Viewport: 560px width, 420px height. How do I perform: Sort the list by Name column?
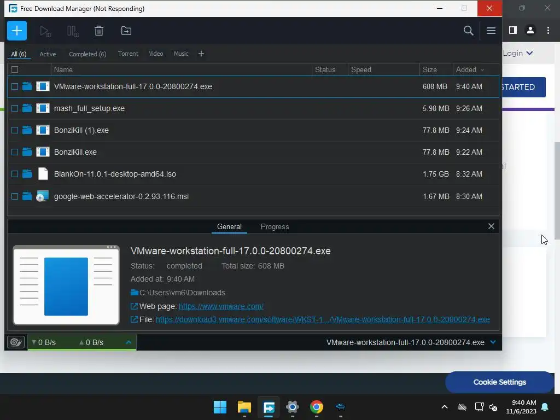point(182,69)
